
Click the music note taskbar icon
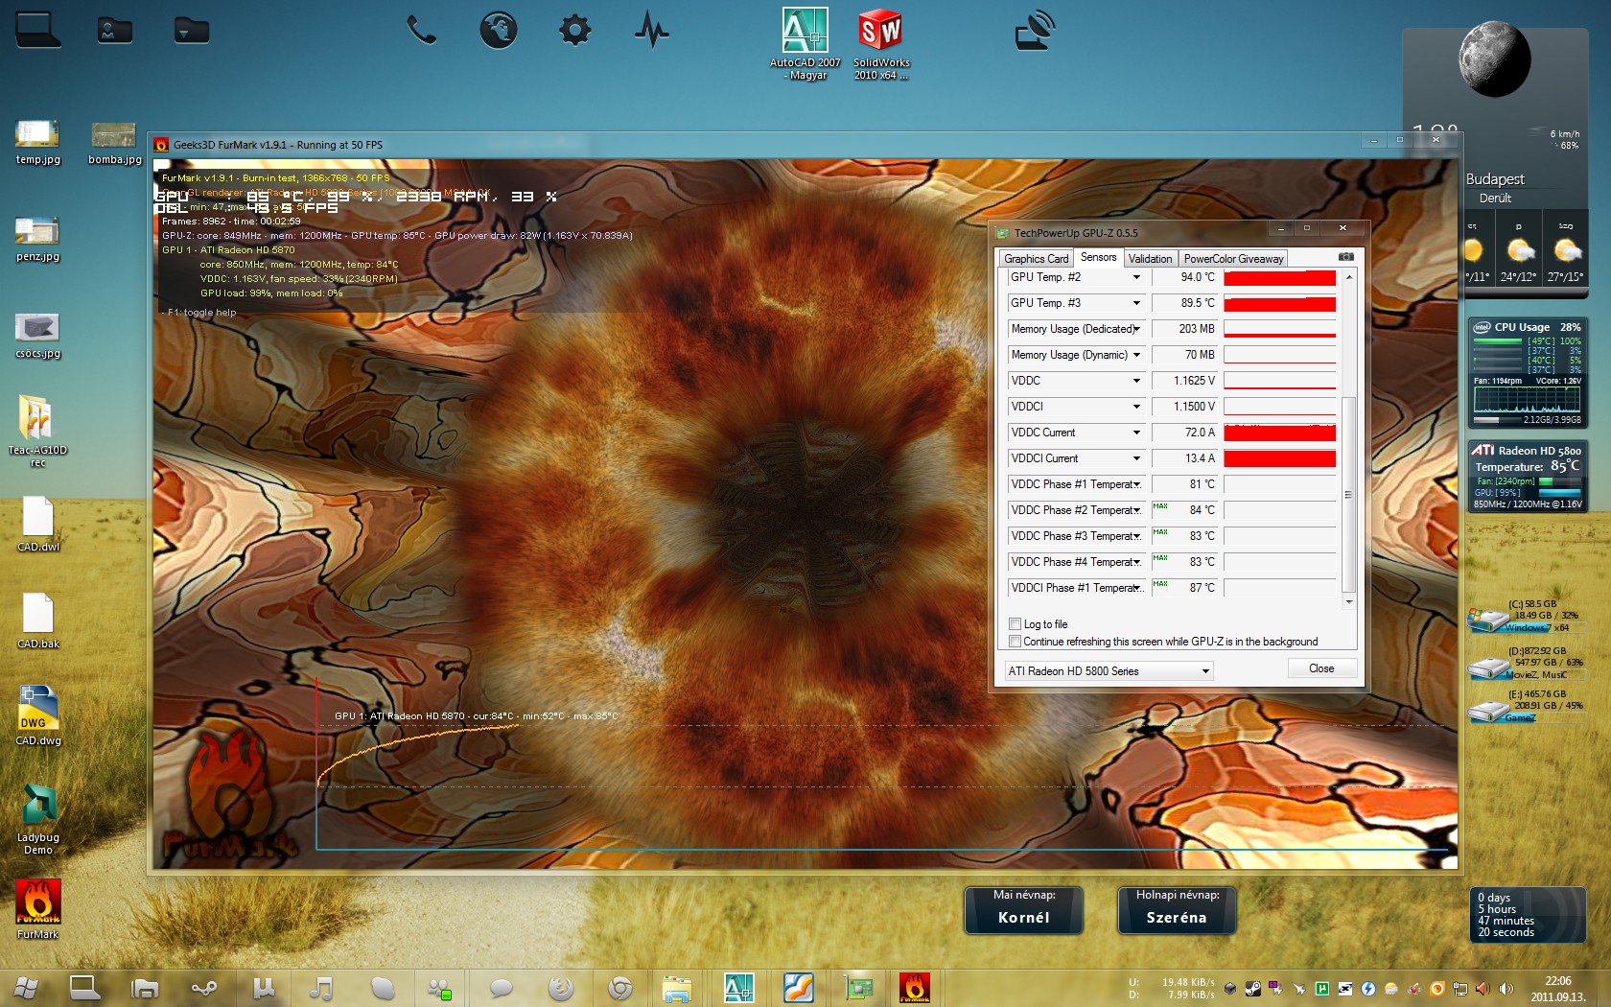322,988
